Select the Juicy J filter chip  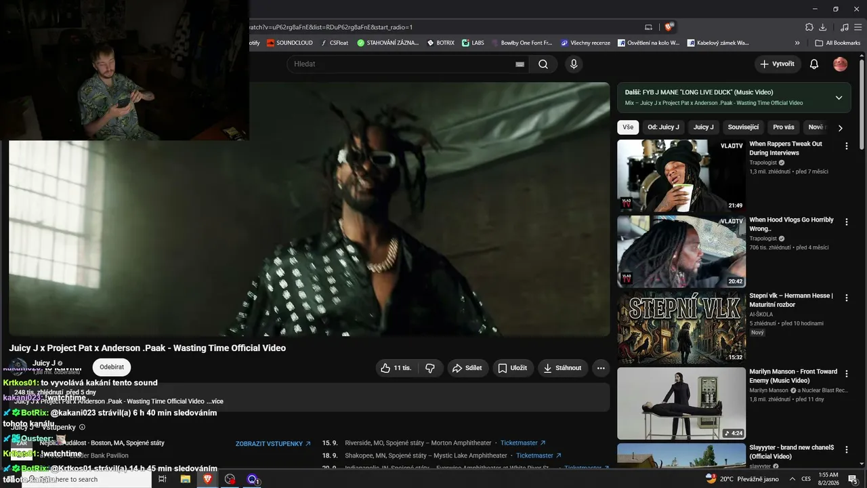[703, 127]
